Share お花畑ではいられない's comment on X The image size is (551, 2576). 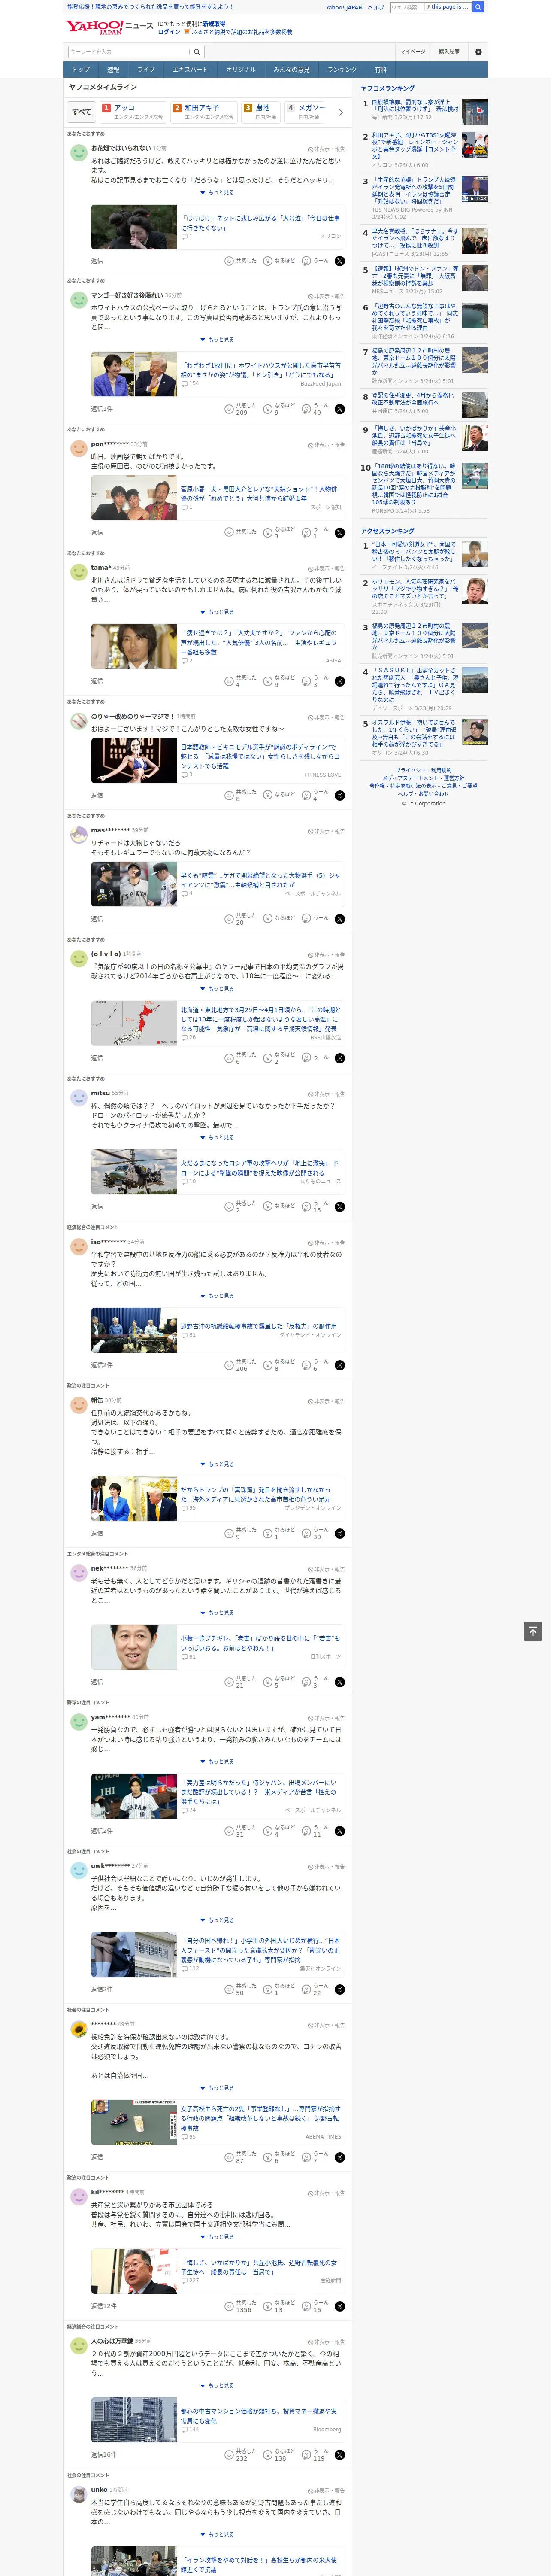pos(340,261)
